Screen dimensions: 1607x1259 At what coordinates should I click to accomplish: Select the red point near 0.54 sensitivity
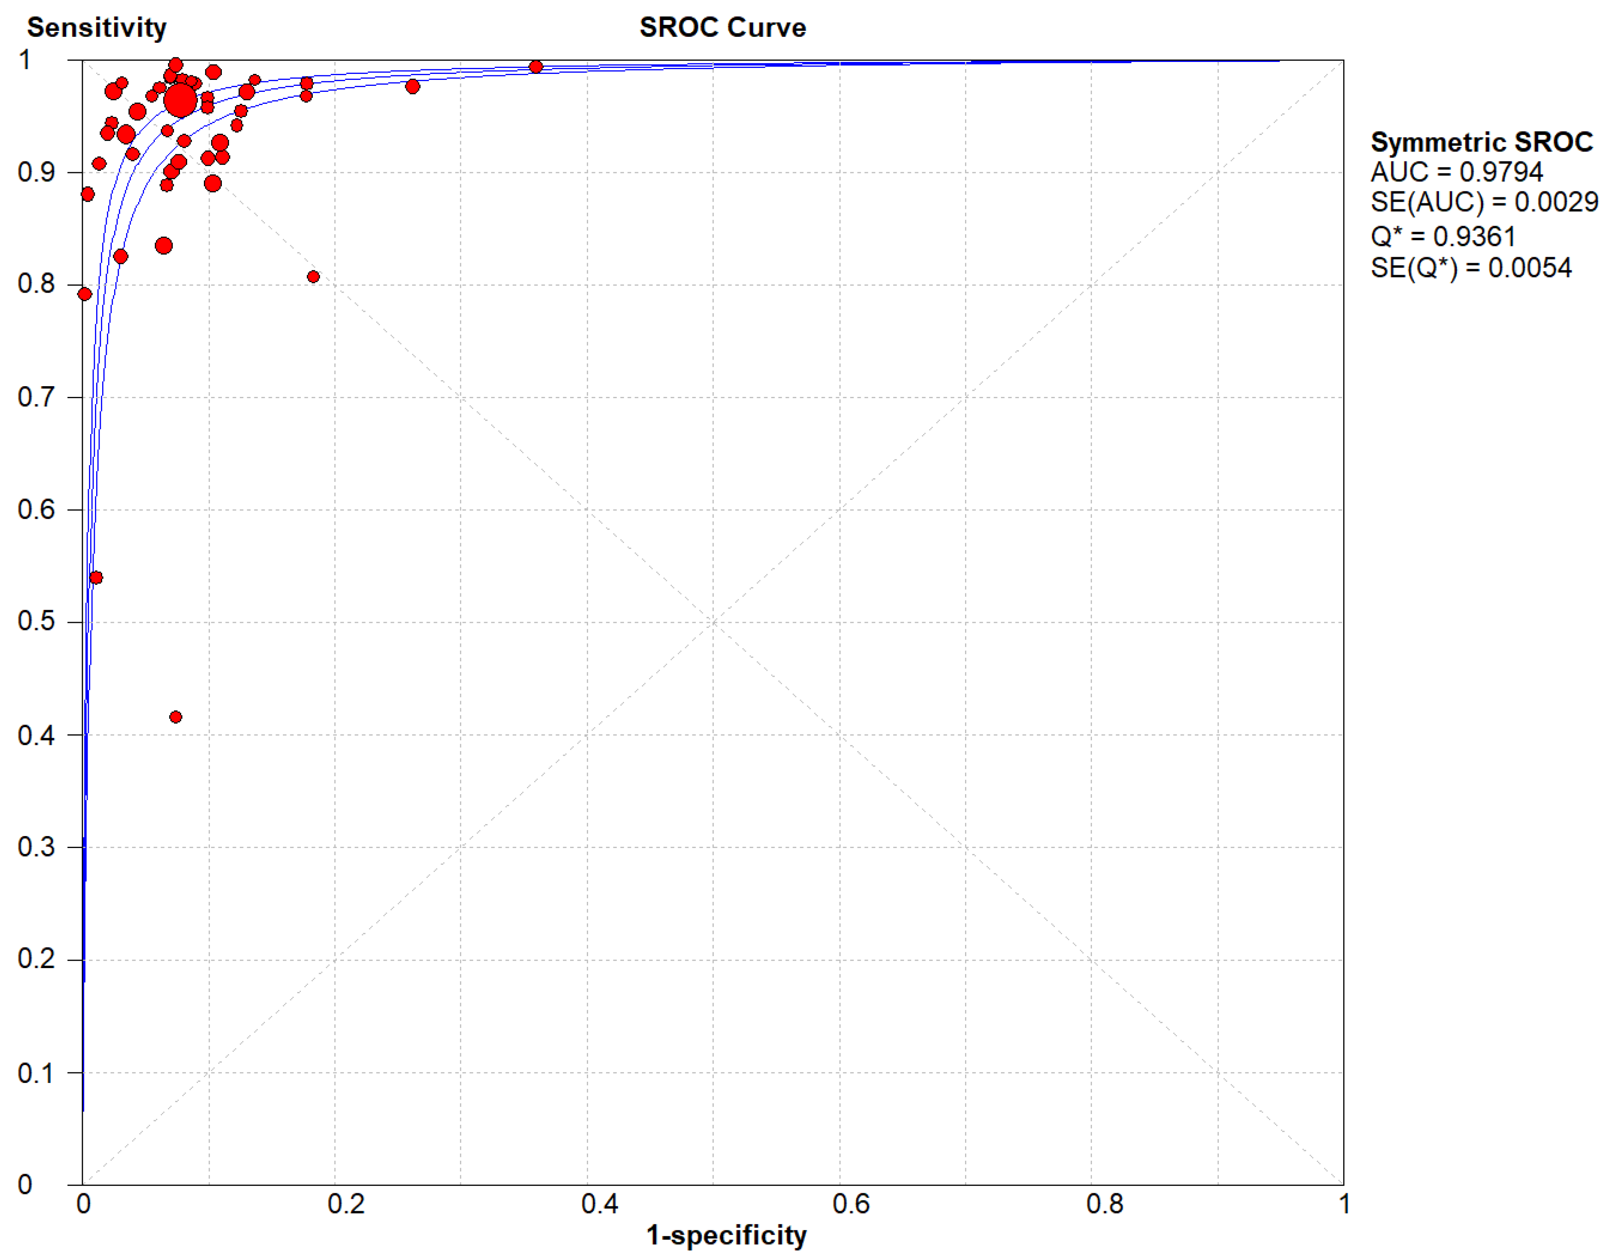[x=96, y=577]
